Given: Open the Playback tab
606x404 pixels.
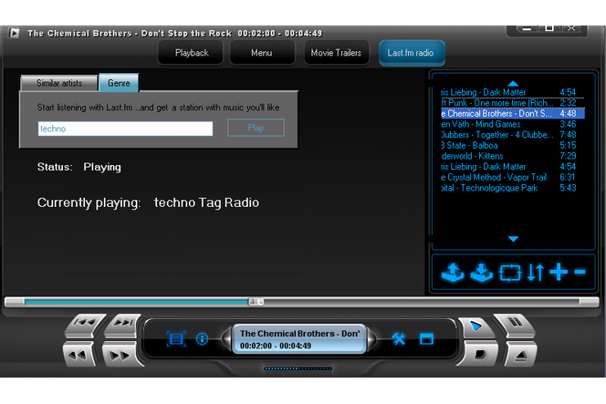Looking at the screenshot, I should 191,53.
